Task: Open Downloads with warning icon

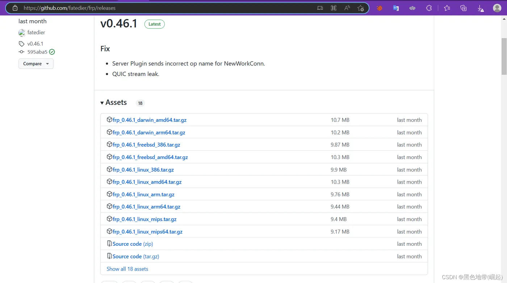Action: [x=481, y=8]
